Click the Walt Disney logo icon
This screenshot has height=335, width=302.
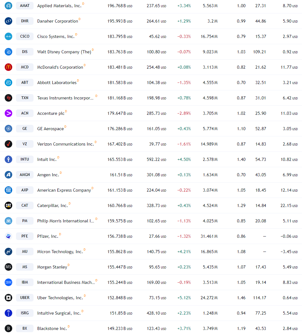coord(8,52)
